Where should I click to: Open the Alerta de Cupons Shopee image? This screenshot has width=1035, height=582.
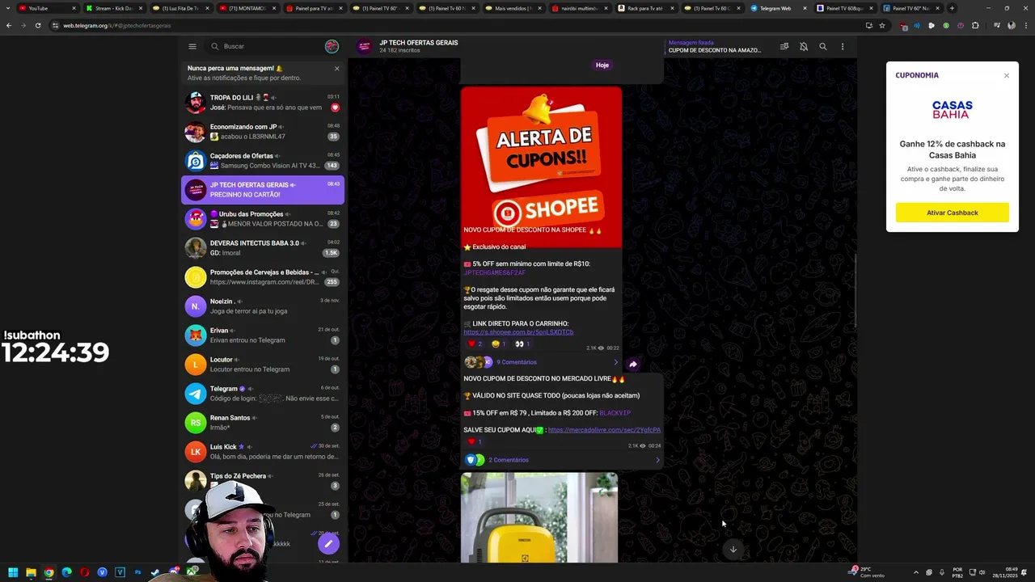point(541,167)
